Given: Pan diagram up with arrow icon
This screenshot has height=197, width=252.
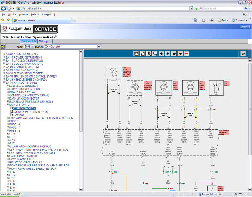Looking at the screenshot, I should pos(174,53).
